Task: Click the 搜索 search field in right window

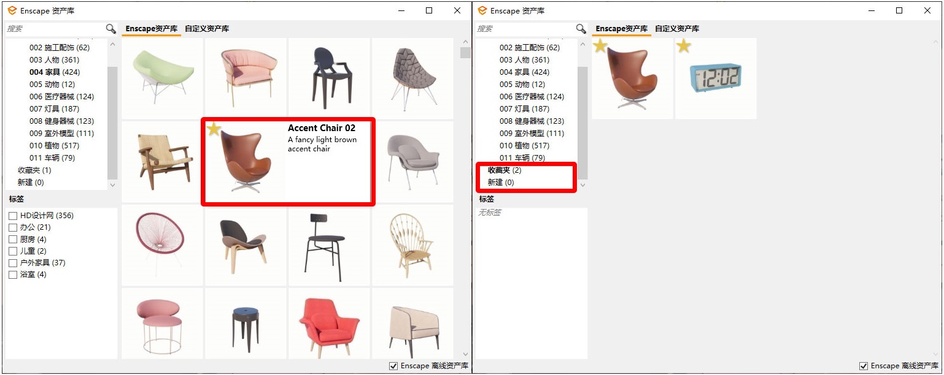Action: (x=525, y=29)
